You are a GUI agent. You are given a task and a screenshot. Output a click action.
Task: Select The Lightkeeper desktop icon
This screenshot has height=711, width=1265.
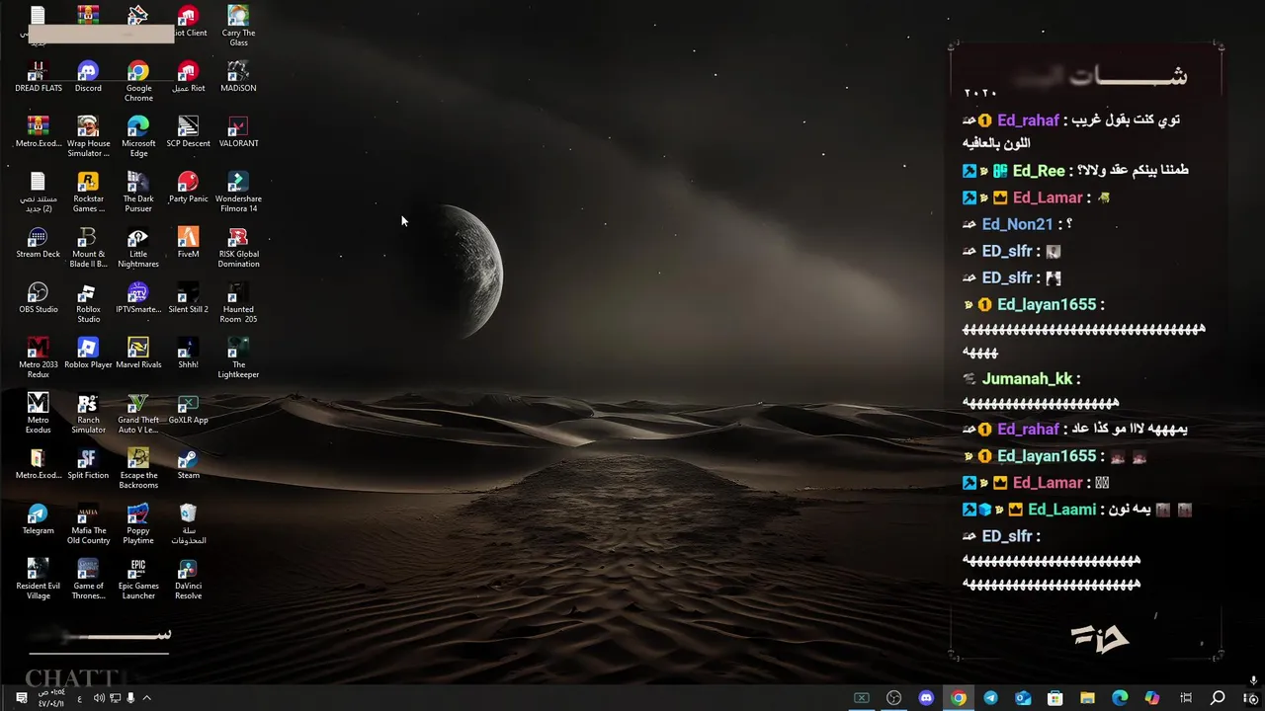pyautogui.click(x=238, y=357)
